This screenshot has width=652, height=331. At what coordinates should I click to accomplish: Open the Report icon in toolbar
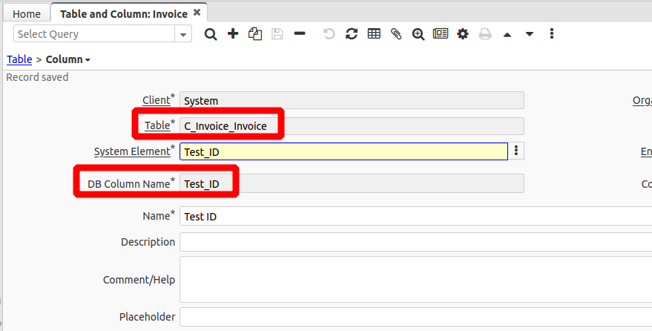(x=441, y=34)
